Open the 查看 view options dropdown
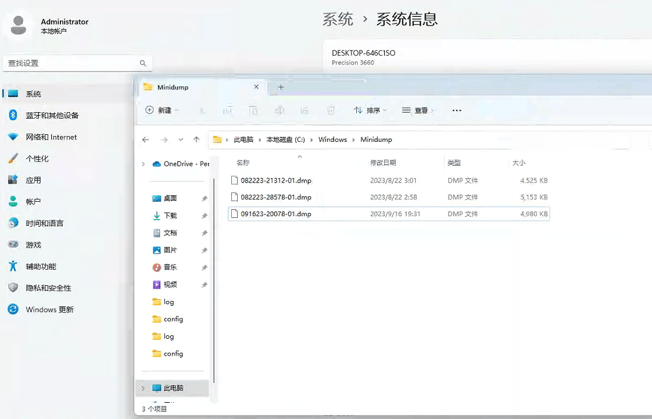Screen dimensions: 652x419 pos(417,110)
